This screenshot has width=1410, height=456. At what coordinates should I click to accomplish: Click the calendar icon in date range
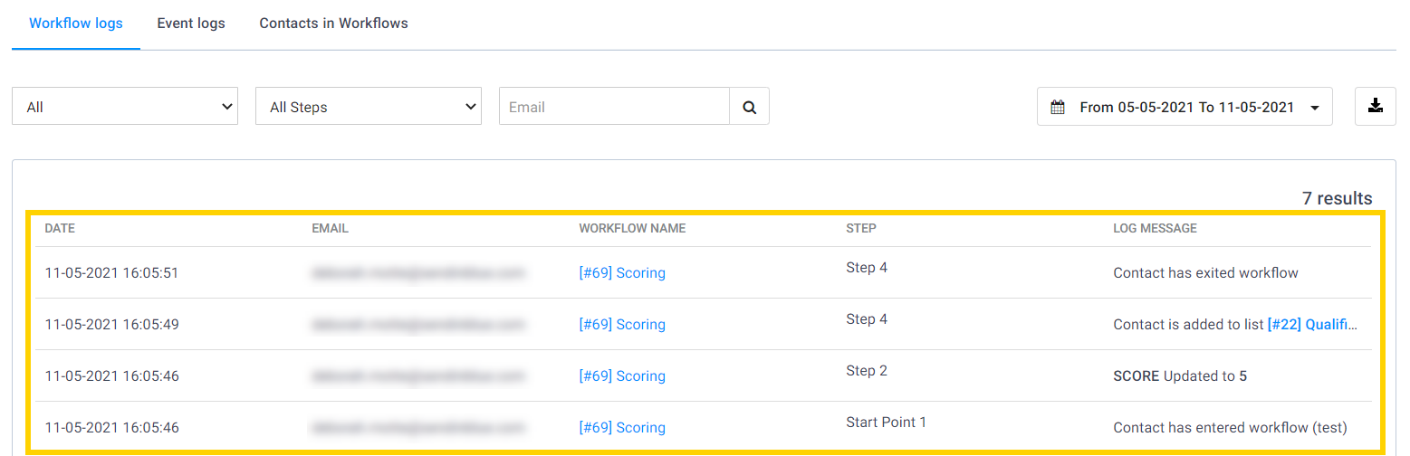point(1057,108)
